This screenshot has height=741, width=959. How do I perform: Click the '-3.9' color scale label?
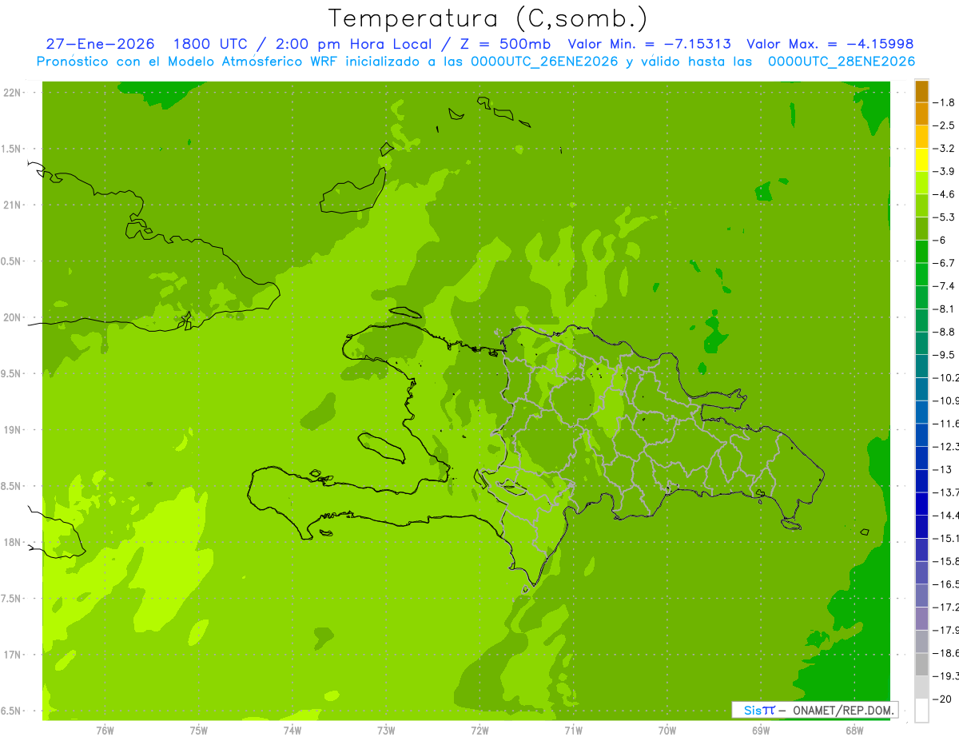coord(945,171)
